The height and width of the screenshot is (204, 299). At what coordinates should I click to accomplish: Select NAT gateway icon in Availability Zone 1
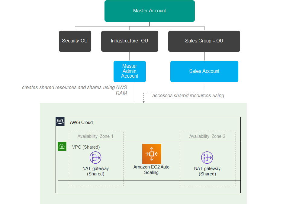click(95, 157)
